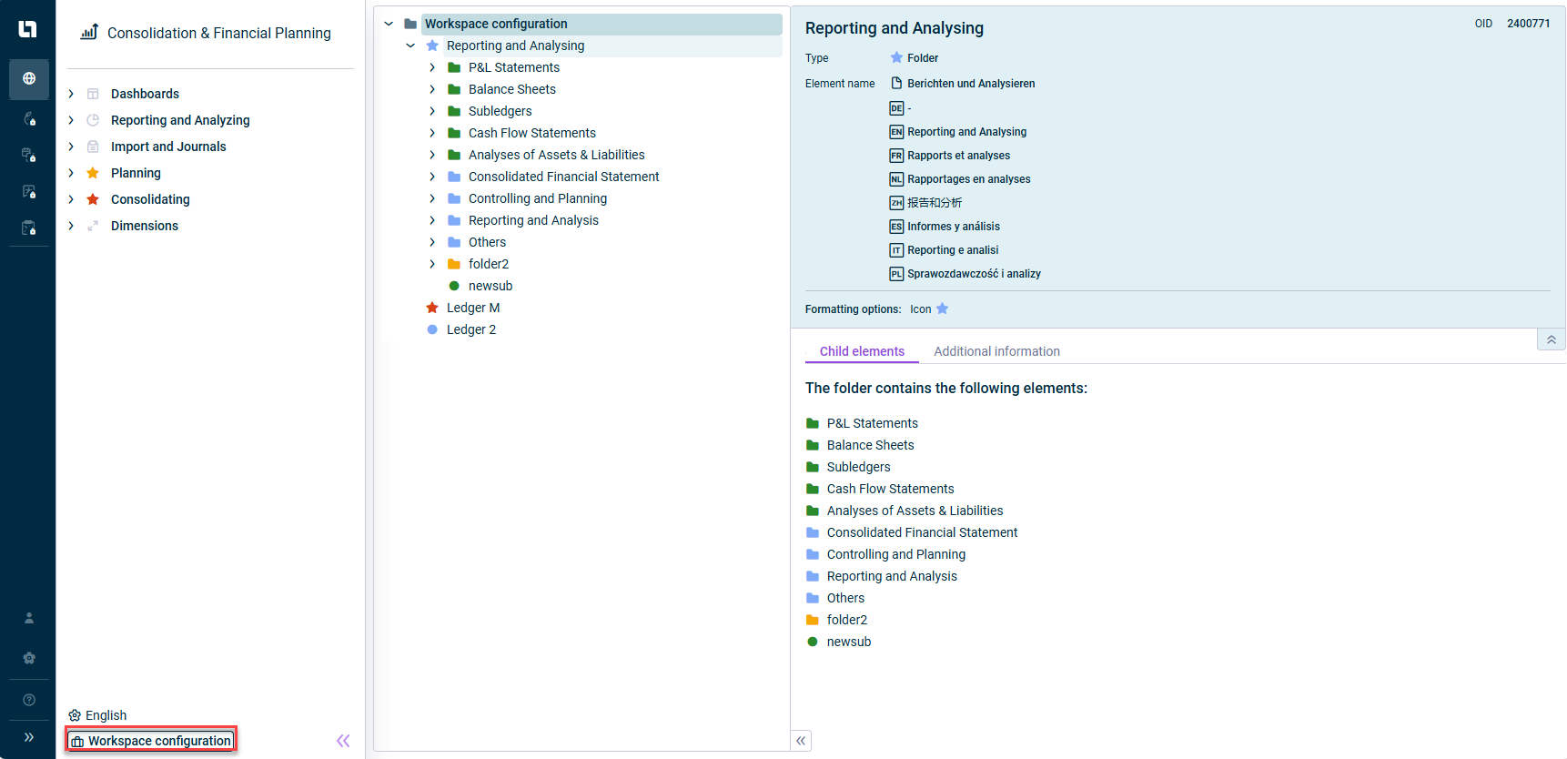This screenshot has width=1567, height=759.
Task: Click the IT language badge
Action: pos(896,250)
